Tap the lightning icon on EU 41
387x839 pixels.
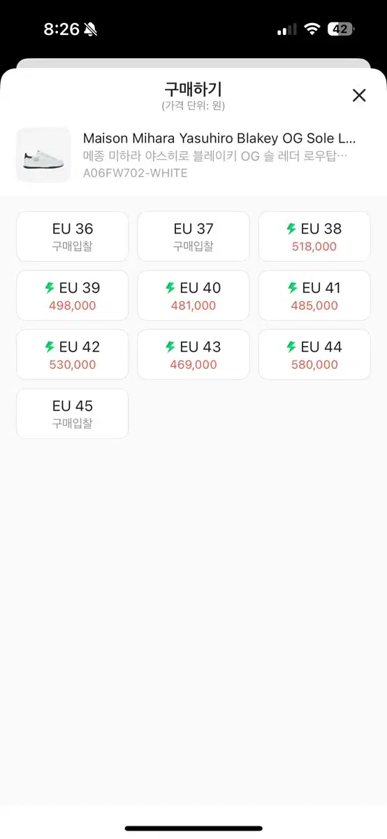point(293,287)
